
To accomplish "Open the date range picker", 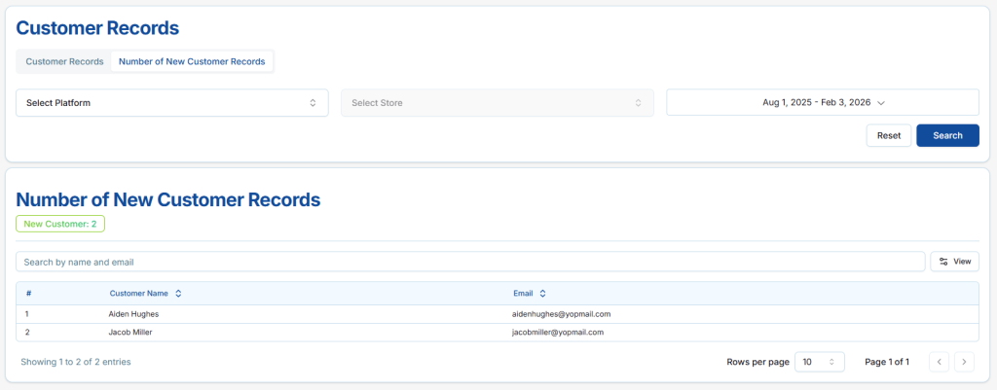I will coord(822,102).
